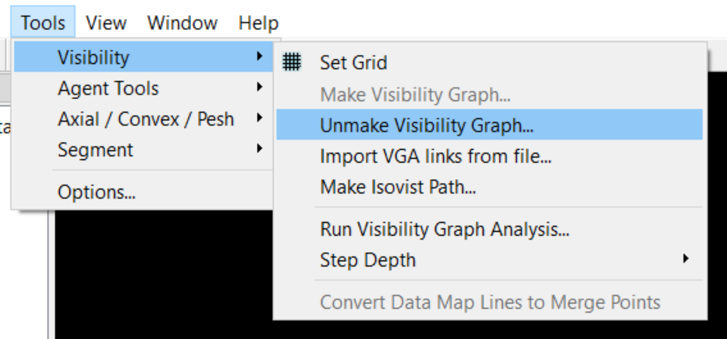Run Visibility Graph Analysis
Screen dimensions: 727x339
click(x=445, y=229)
